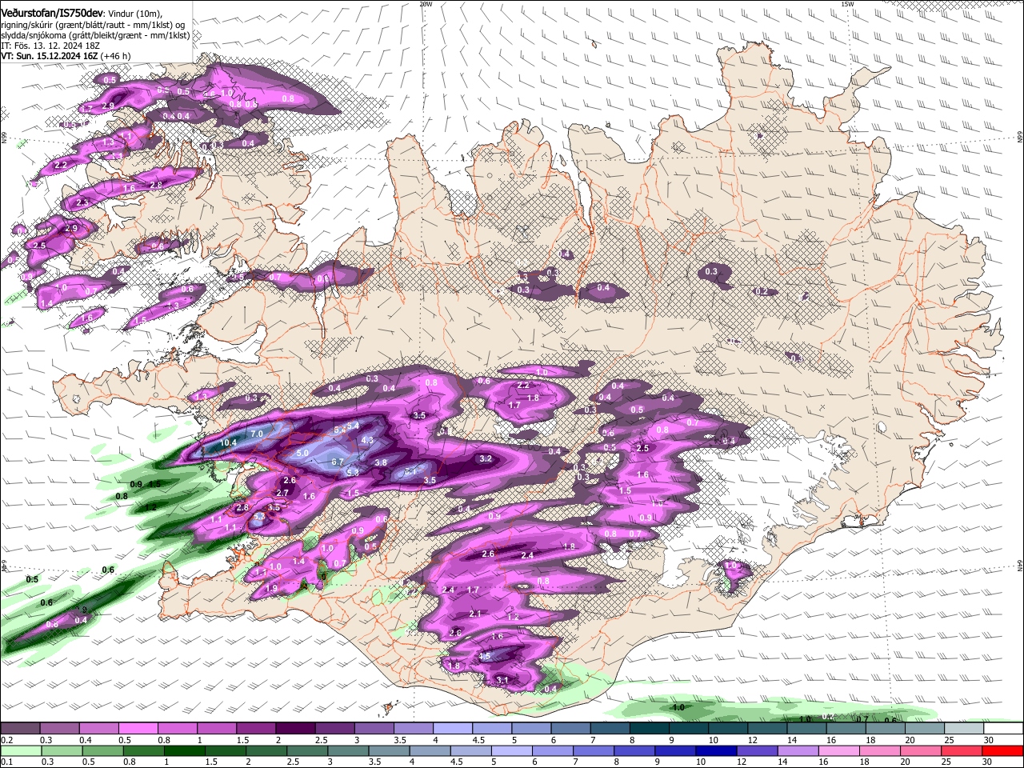The height and width of the screenshot is (768, 1024).
Task: Click the 10.4 snowfall value on the map
Action: coord(229,442)
